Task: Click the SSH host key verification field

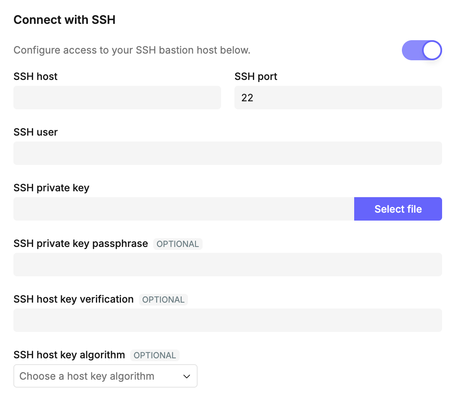Action: point(228,320)
